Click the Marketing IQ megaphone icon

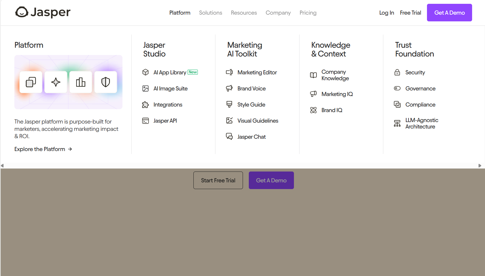[313, 94]
